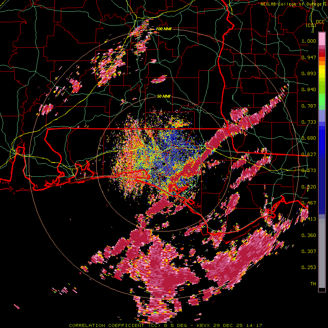This screenshot has width=328, height=328.
Task: Click the Correlation Coefficient caption at bottom
Action: pos(165,325)
